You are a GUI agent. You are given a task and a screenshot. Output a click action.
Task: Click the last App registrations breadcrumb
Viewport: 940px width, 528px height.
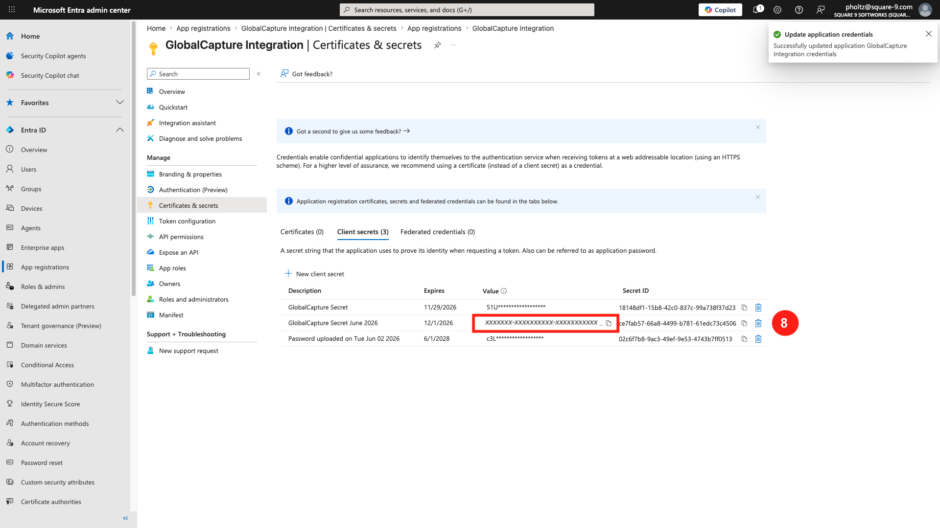tap(434, 28)
